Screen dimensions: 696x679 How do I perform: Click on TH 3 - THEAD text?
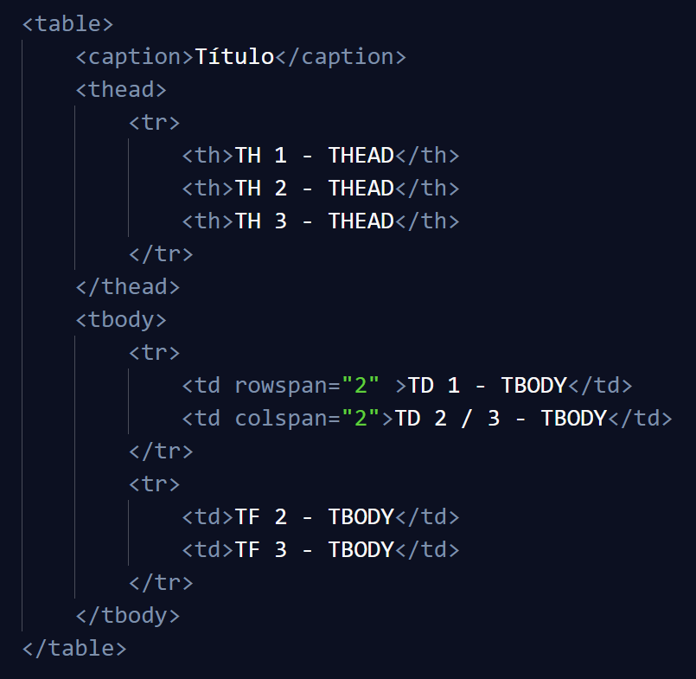pos(315,221)
